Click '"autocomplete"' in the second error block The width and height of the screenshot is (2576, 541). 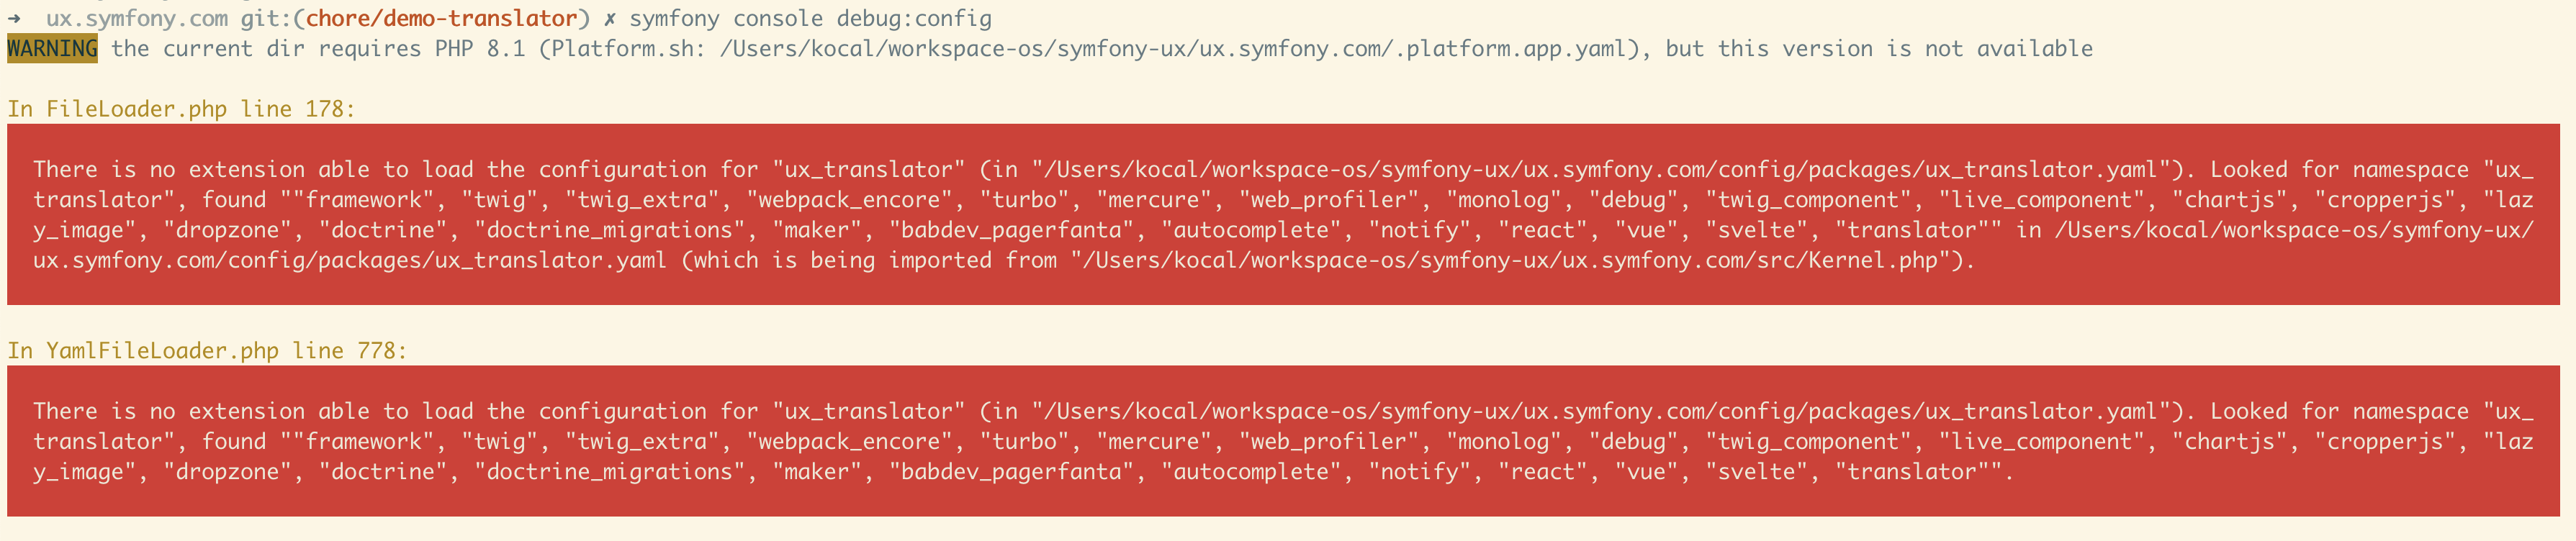1252,472
